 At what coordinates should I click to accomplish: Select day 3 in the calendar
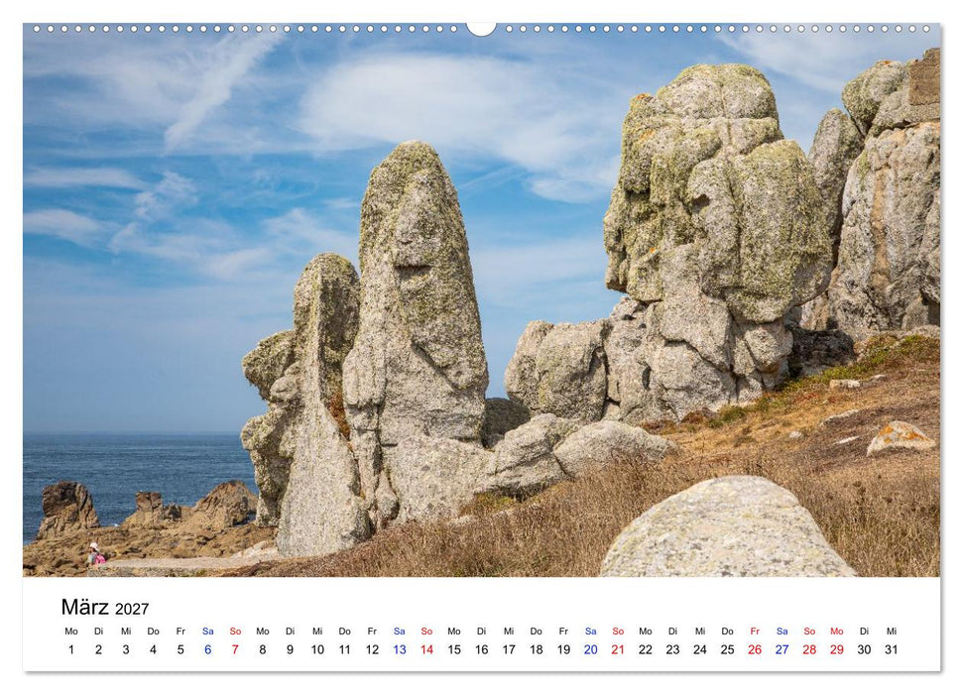click(126, 649)
